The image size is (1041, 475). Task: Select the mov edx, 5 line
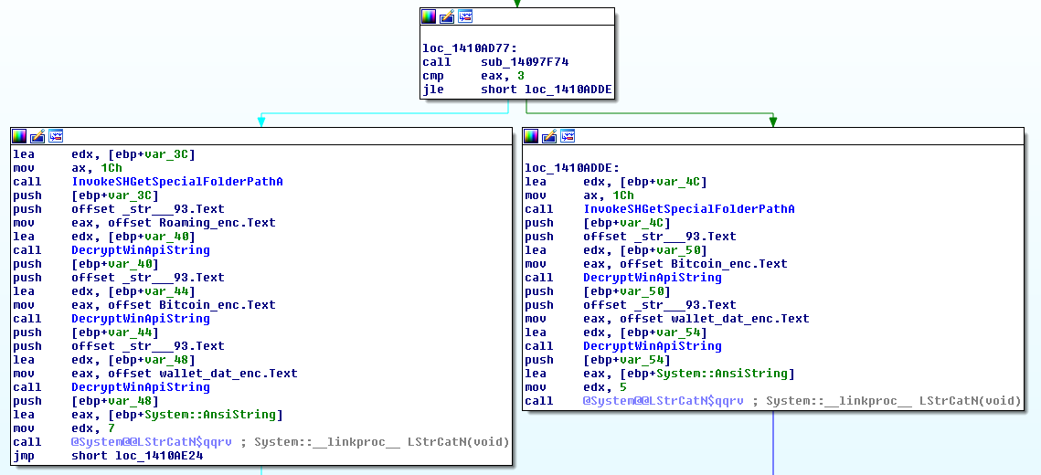tap(576, 386)
